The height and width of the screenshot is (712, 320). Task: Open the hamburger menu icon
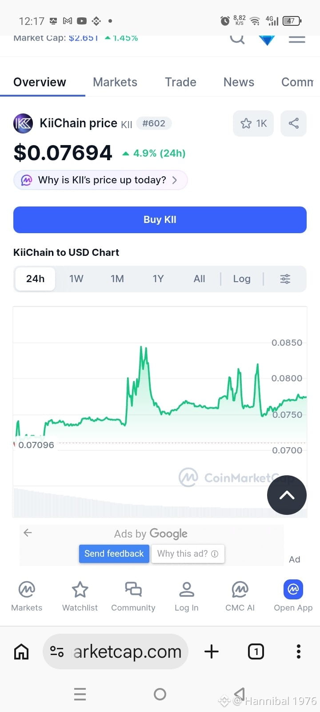297,39
